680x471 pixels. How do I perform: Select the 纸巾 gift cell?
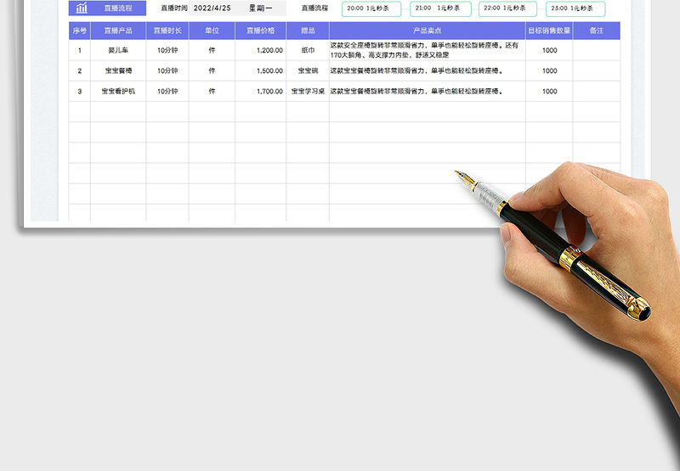coord(308,50)
